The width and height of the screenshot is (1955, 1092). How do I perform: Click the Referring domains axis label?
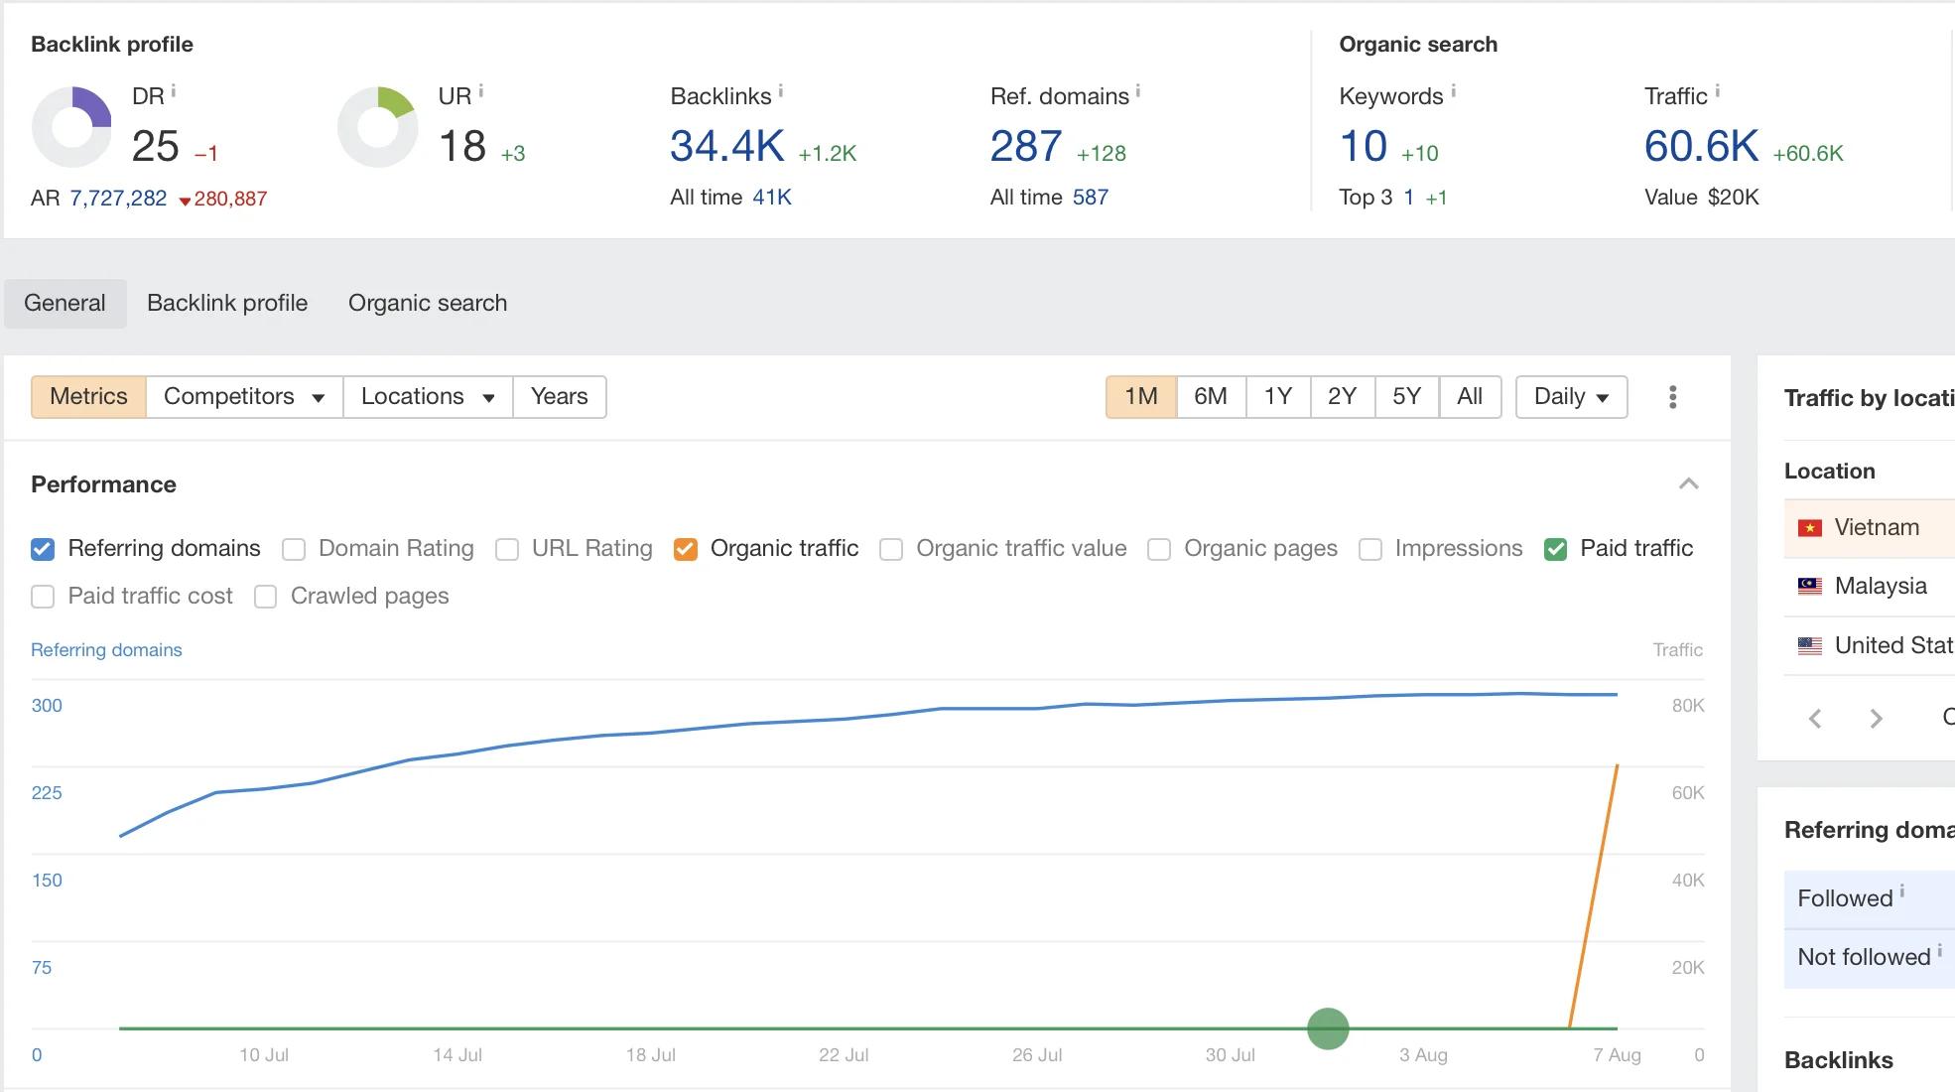click(106, 650)
